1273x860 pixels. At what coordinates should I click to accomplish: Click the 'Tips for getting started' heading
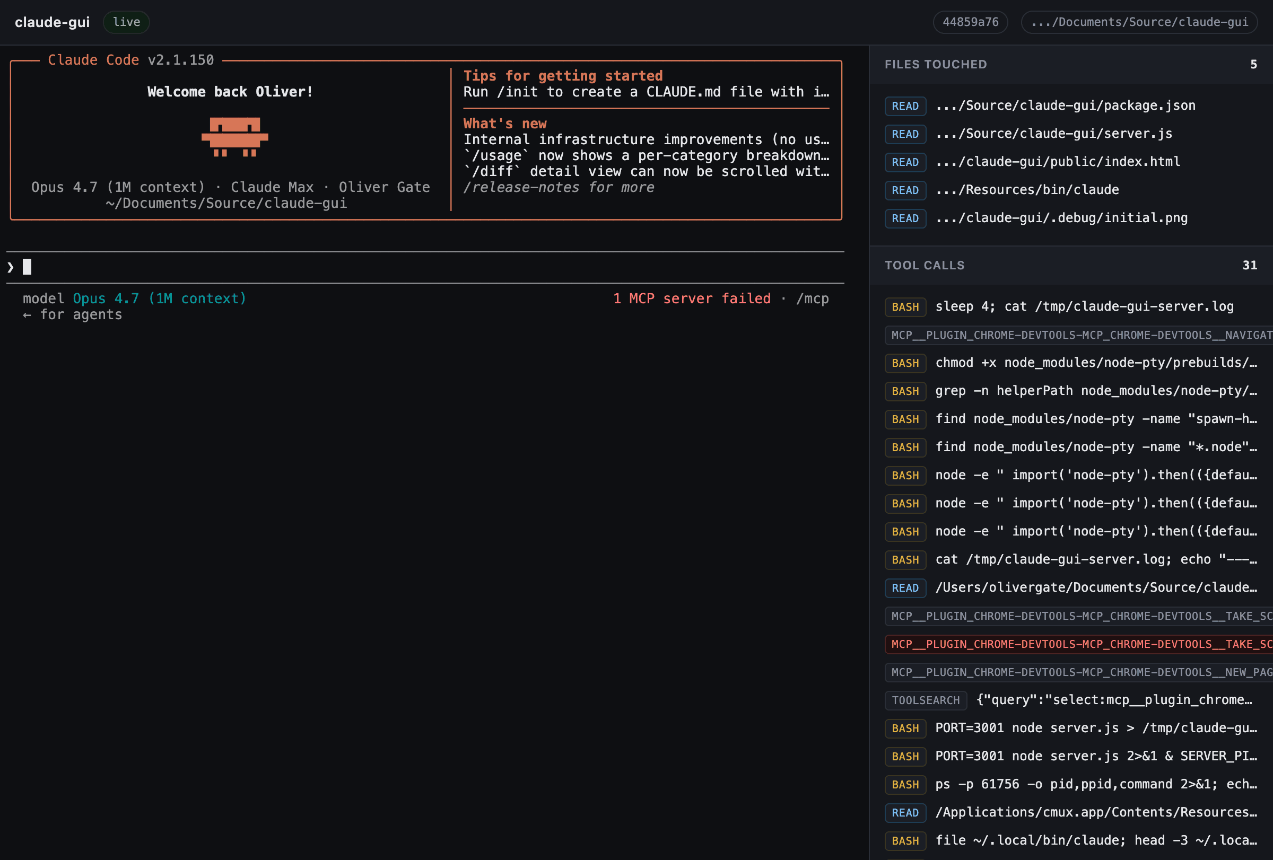coord(563,75)
